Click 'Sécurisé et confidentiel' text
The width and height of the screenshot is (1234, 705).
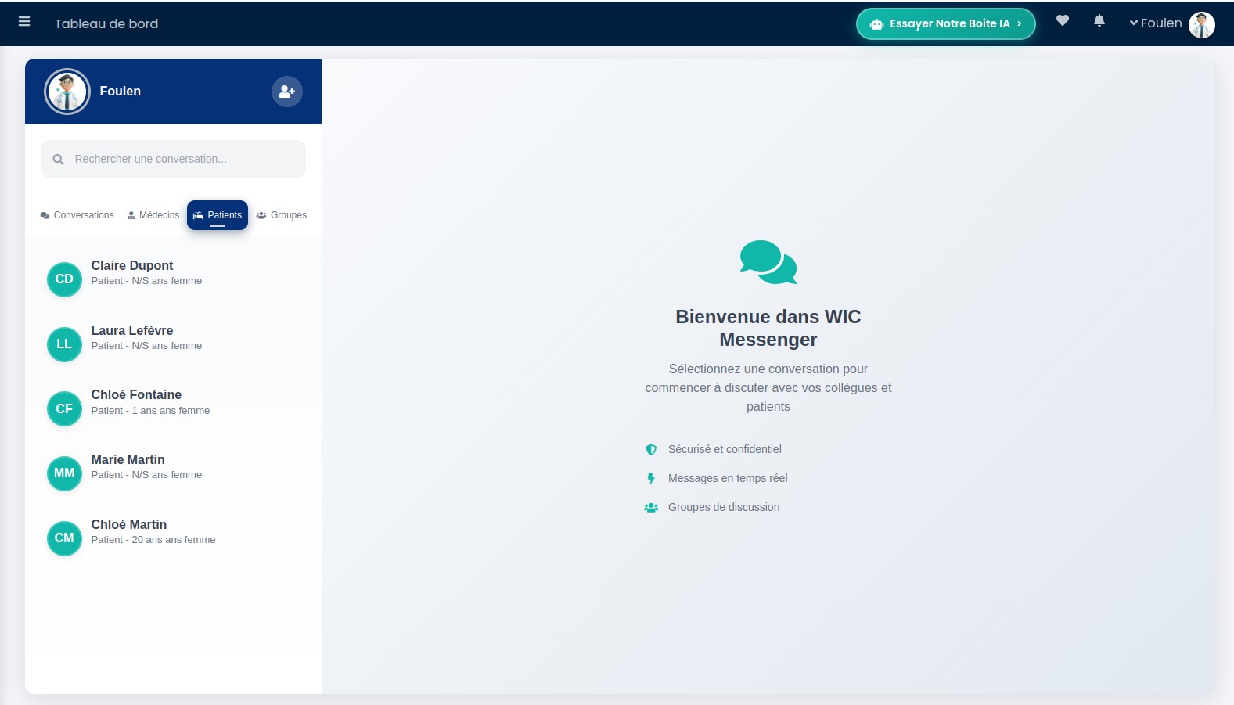point(725,449)
